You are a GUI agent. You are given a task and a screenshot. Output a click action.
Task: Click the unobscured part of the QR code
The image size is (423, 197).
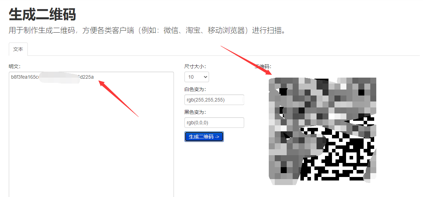[337, 155]
